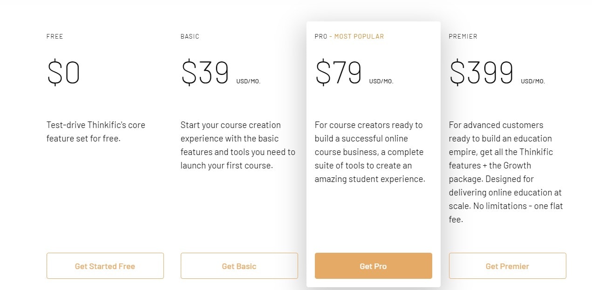Select the Get Pro button
The height and width of the screenshot is (290, 592).
(373, 266)
